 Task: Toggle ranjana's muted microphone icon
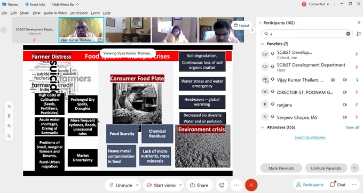pos(357,104)
